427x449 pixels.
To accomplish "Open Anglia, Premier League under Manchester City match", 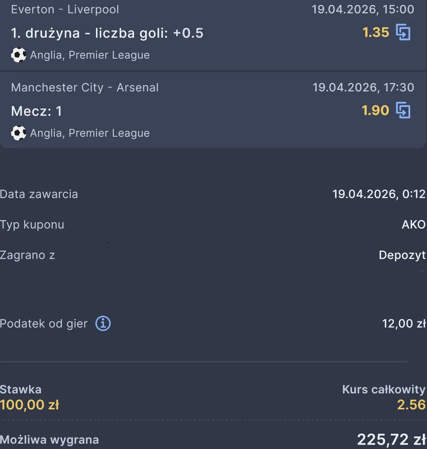I will tap(90, 133).
